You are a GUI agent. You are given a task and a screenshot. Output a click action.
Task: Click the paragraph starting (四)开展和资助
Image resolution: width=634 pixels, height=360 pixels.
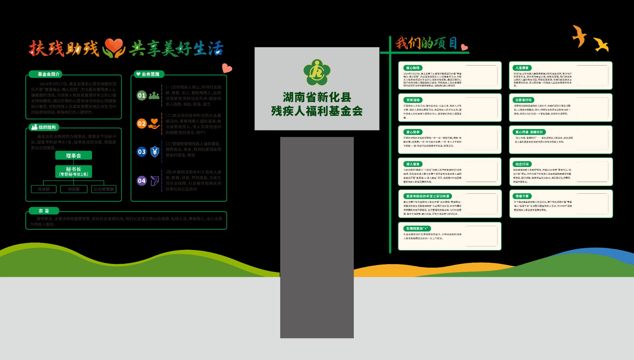[x=193, y=180]
